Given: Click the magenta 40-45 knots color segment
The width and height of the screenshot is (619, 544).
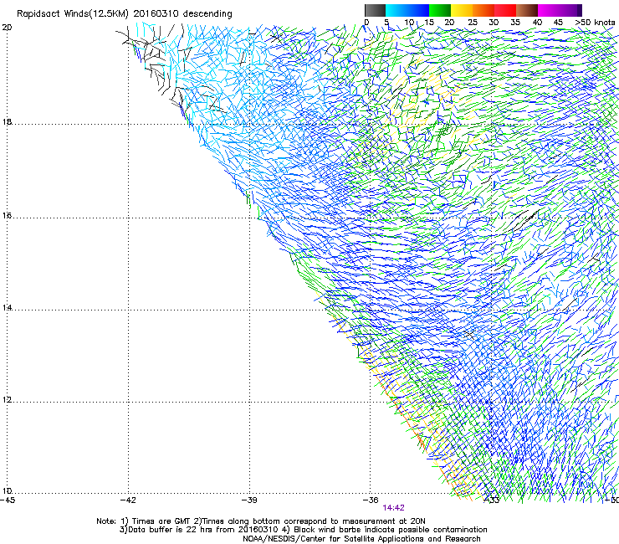Looking at the screenshot, I should (x=549, y=10).
